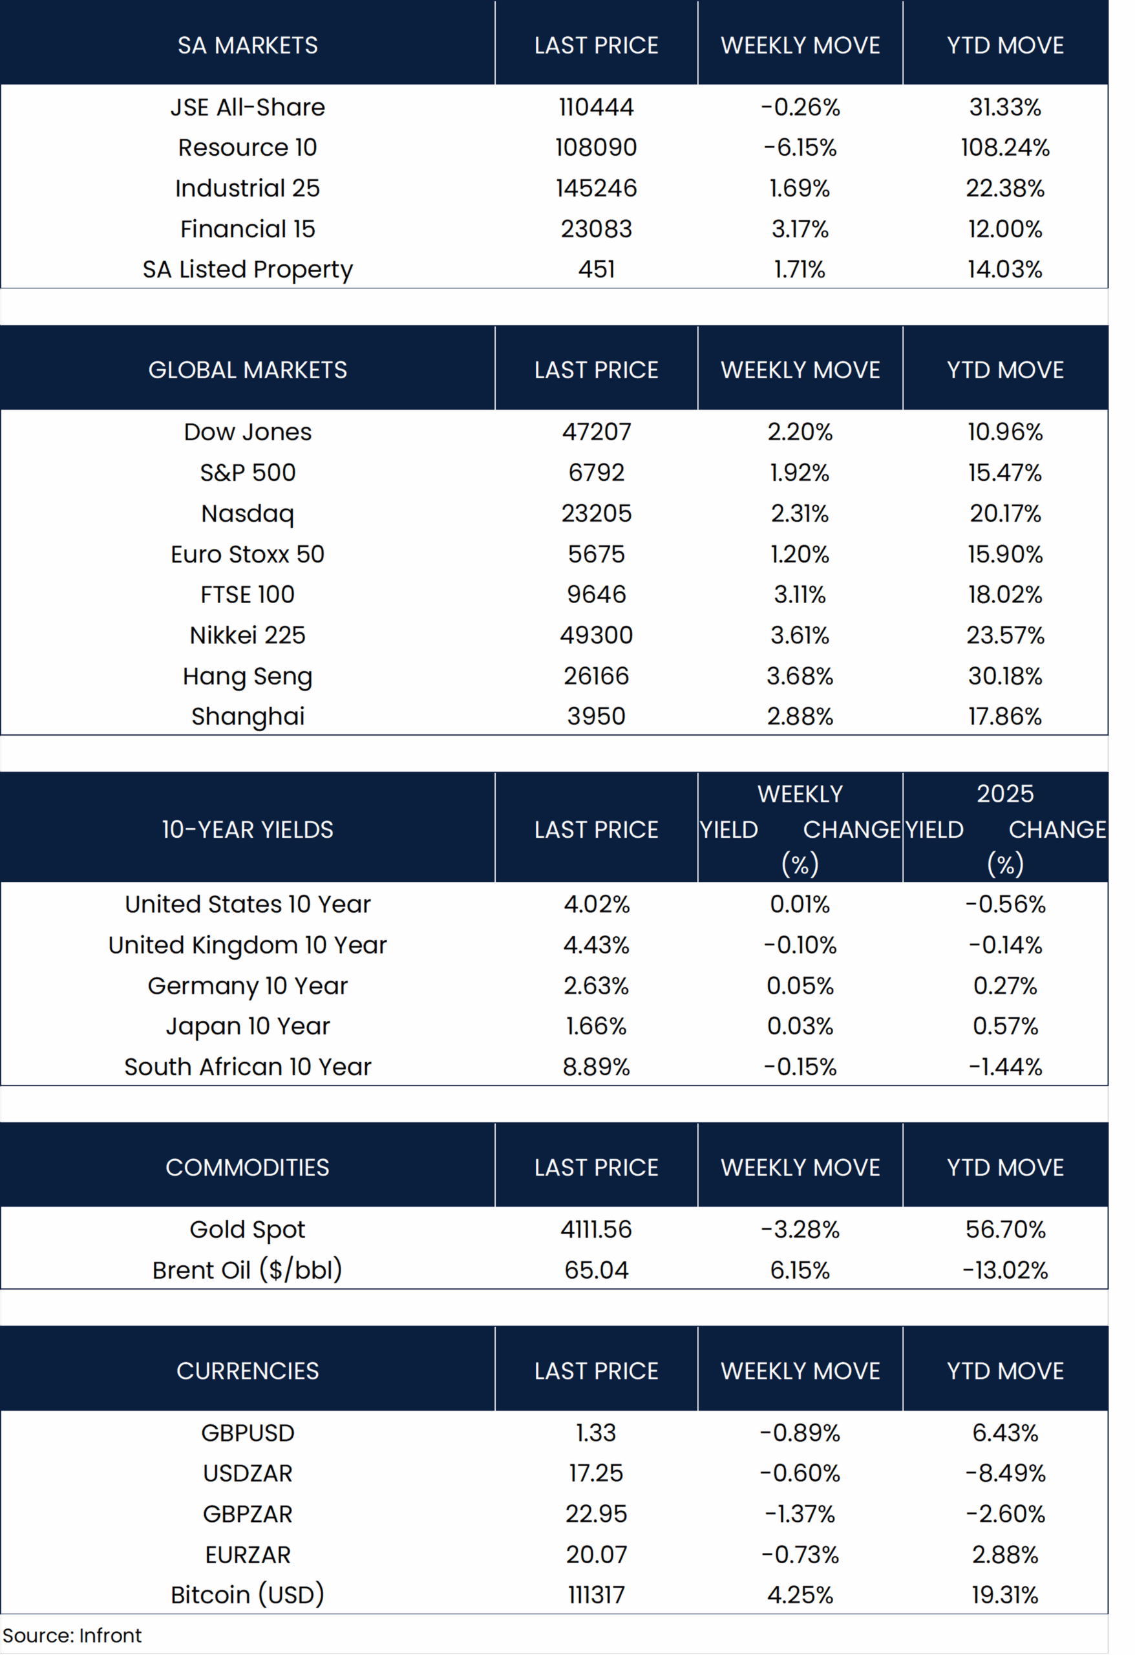Select the JSE All-Share row label
Image resolution: width=1135 pixels, height=1655 pixels.
[x=247, y=107]
